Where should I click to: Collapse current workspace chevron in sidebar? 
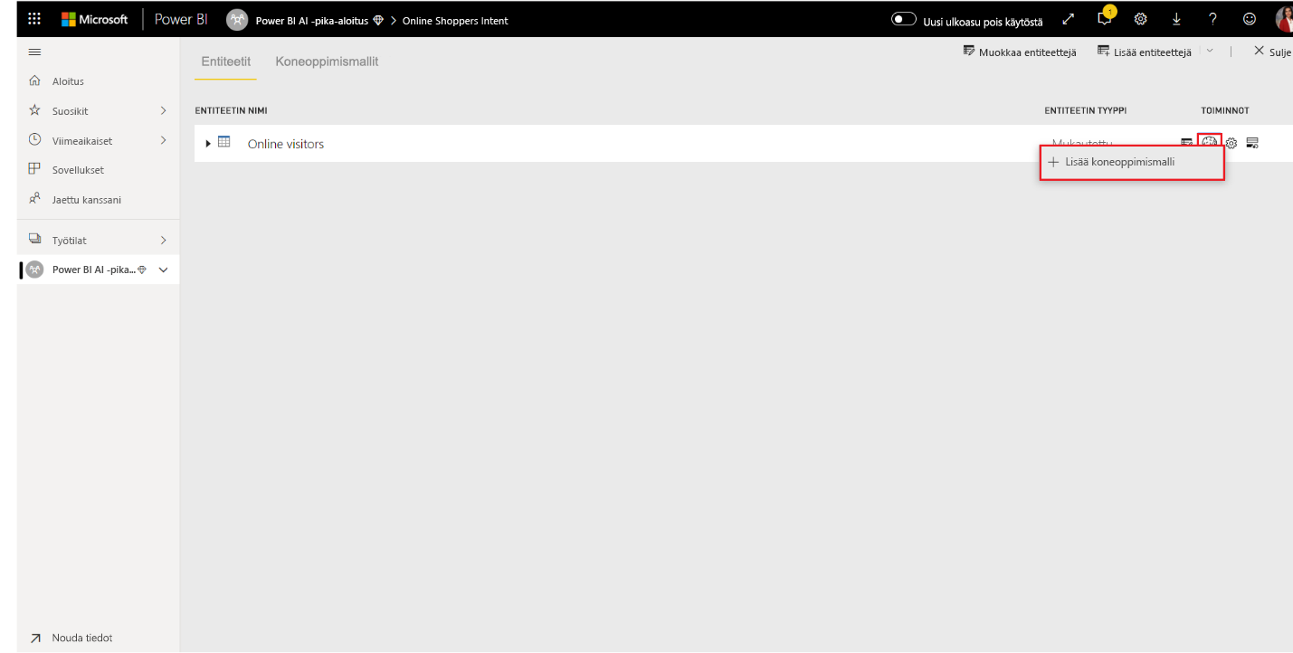click(x=164, y=270)
